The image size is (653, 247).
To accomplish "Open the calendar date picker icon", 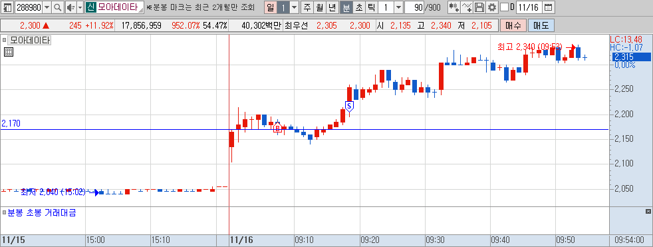I will pos(549,7).
